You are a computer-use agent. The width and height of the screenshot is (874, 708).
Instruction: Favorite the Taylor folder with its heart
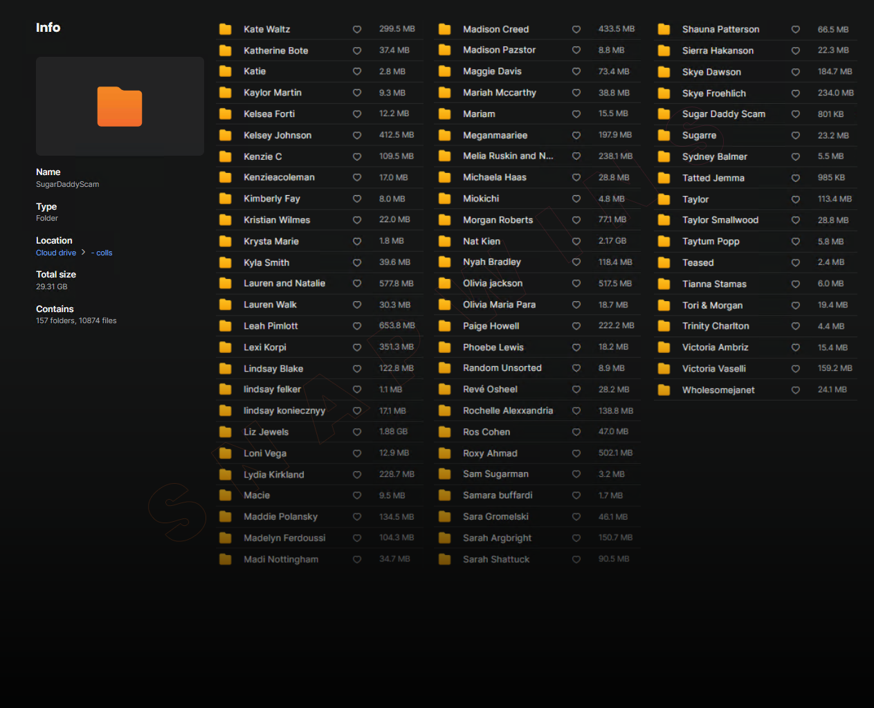tap(795, 199)
